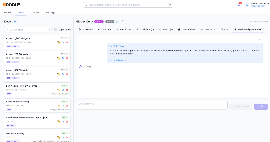Delete the Blue Sculpture Turing deal

click(67, 106)
